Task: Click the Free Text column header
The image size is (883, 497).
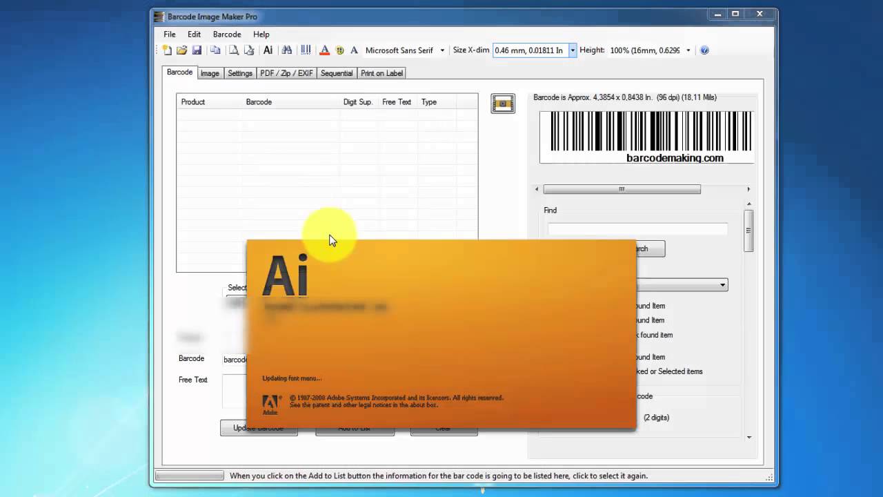Action: (x=397, y=101)
